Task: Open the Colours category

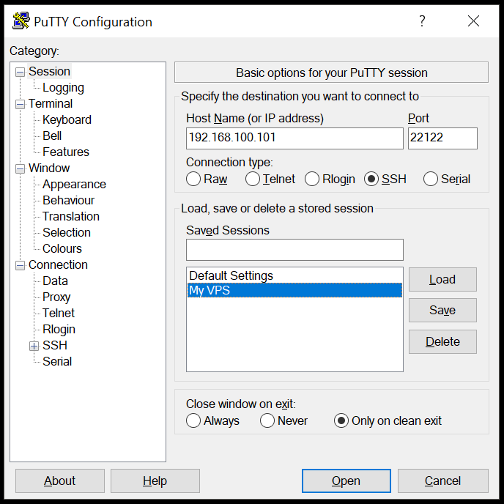Action: click(62, 248)
